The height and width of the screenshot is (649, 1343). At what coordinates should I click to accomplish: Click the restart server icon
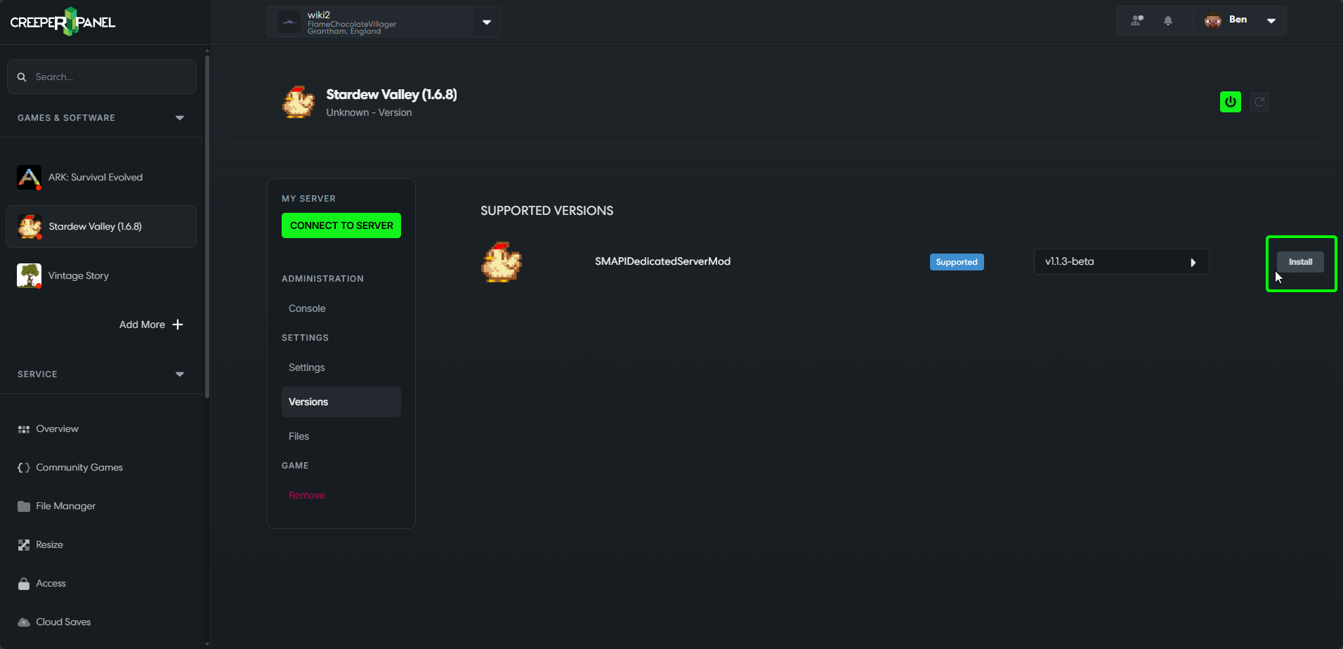(x=1259, y=102)
